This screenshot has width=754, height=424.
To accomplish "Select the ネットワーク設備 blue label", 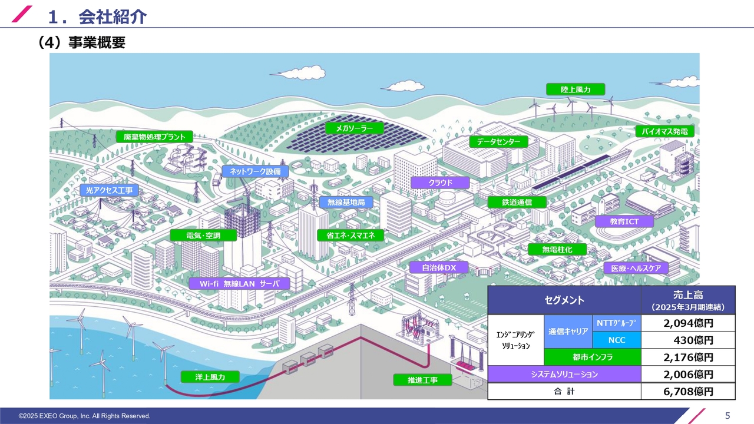I will pyautogui.click(x=255, y=171).
